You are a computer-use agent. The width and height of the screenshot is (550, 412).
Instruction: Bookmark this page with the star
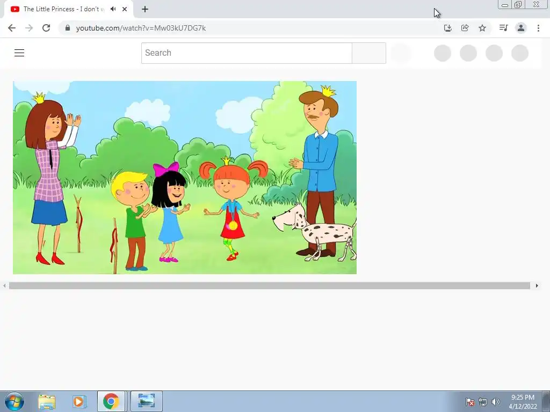pyautogui.click(x=482, y=28)
